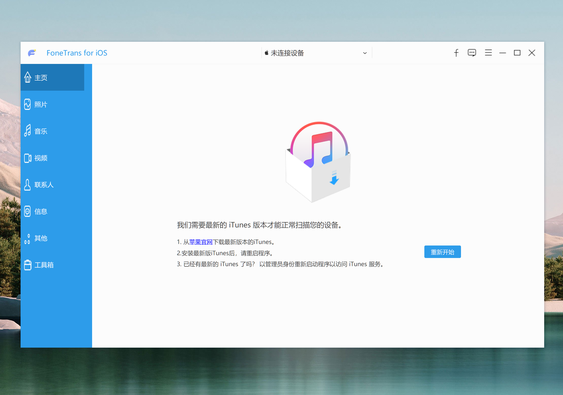Go to 照片 photos section
563x395 pixels.
pos(52,104)
